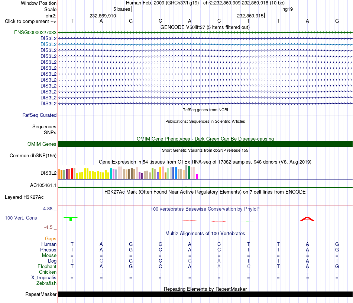Select the Common dbSNP(155) label
Viewport: 353px width, 303px height.
(x=33, y=155)
